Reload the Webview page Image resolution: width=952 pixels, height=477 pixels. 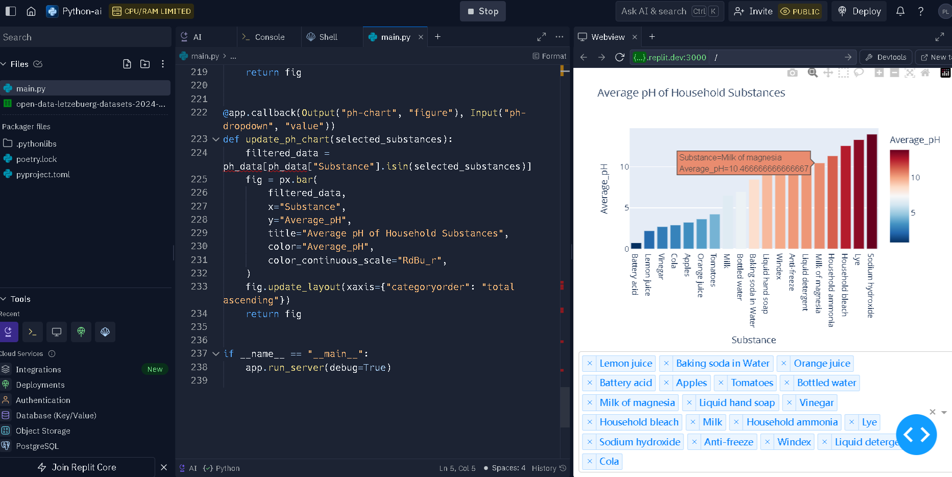(620, 57)
